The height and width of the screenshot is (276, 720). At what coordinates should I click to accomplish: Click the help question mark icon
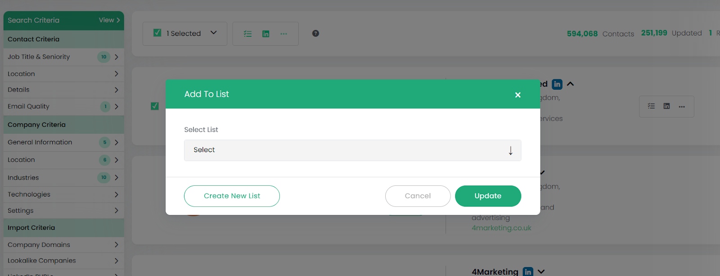(315, 33)
